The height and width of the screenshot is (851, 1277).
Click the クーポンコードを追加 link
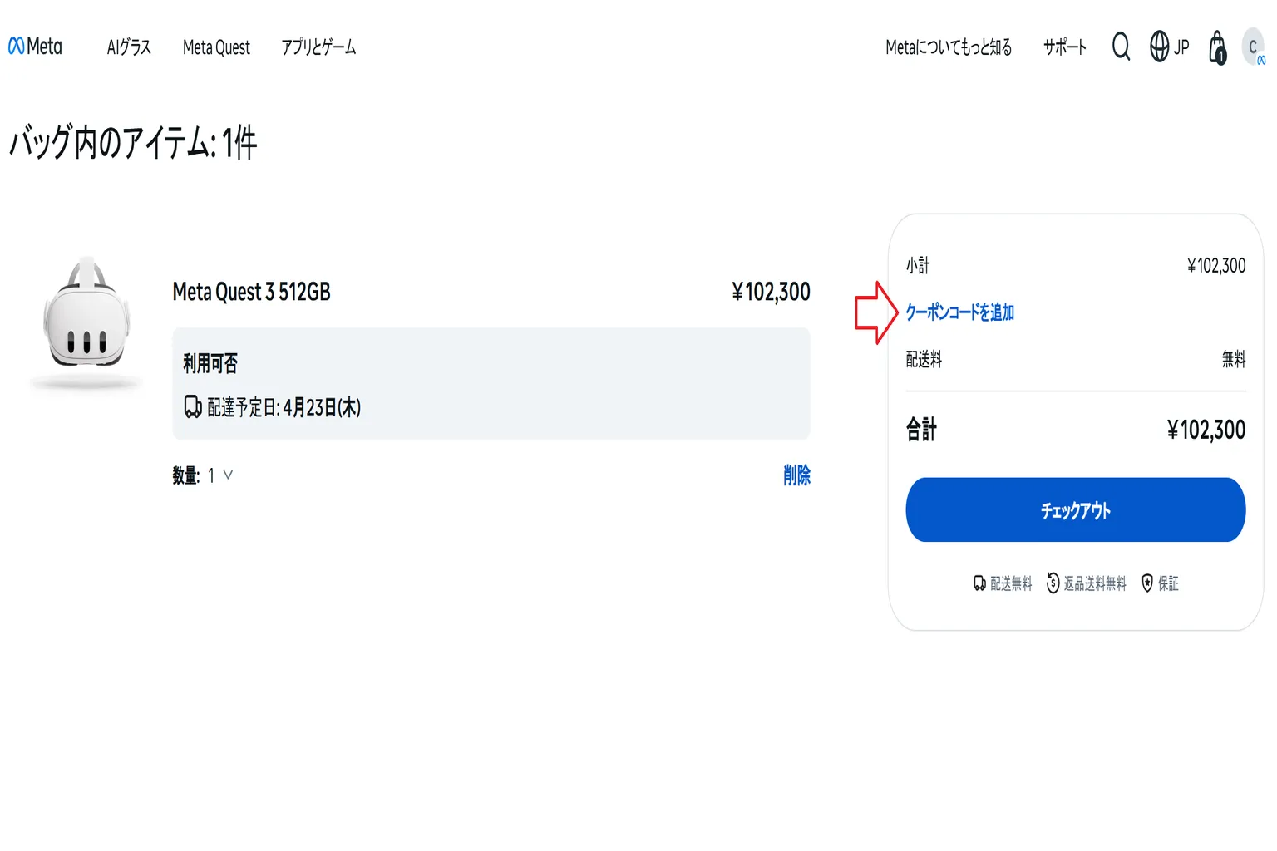pyautogui.click(x=959, y=312)
